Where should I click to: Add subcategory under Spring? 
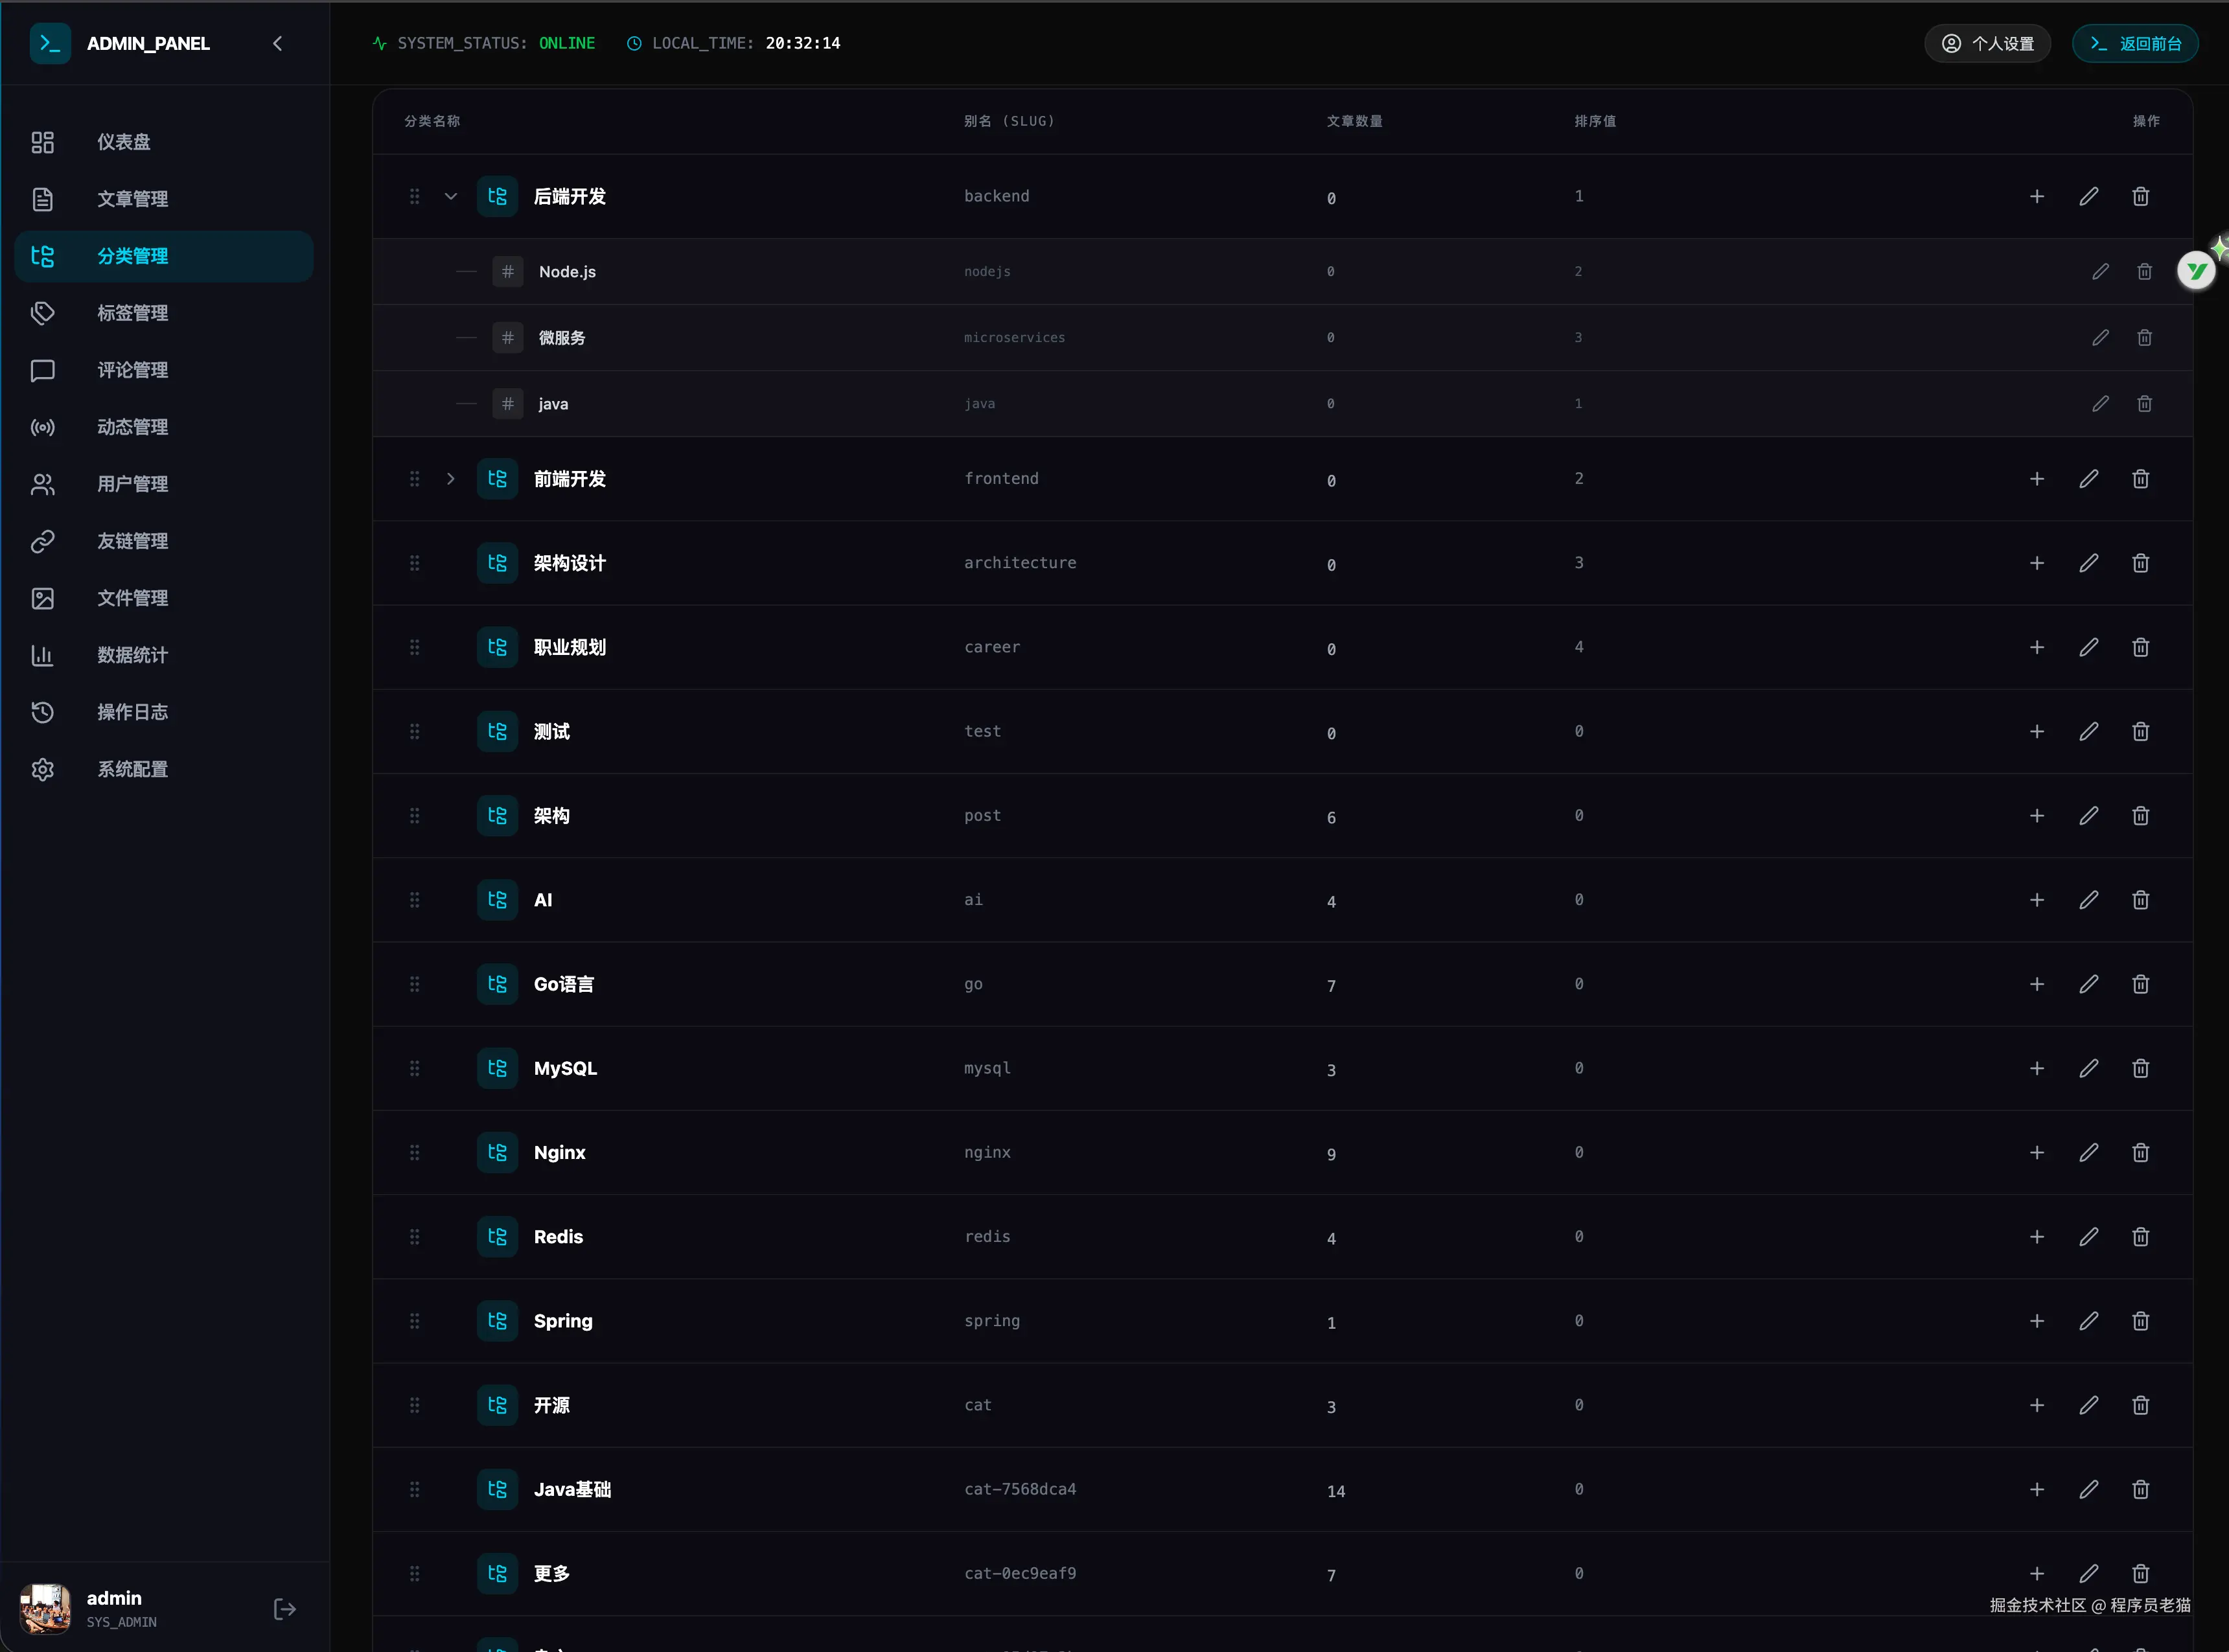[2037, 1321]
